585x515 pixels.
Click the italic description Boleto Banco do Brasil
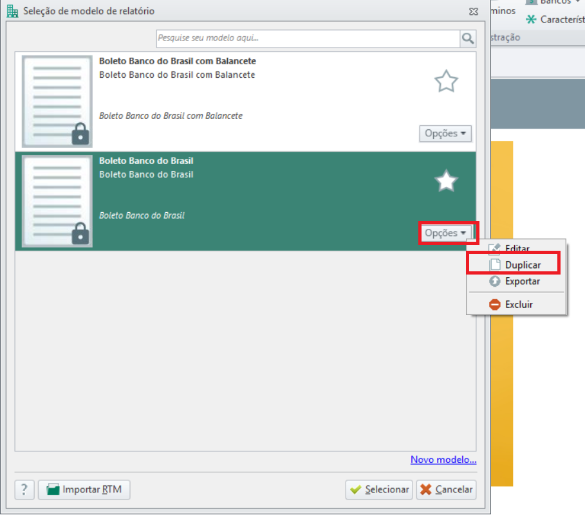click(x=142, y=216)
